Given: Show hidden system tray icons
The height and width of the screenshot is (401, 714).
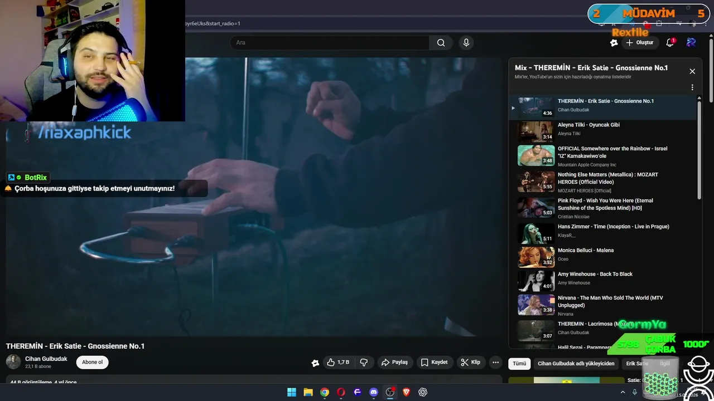Looking at the screenshot, I should (x=623, y=392).
